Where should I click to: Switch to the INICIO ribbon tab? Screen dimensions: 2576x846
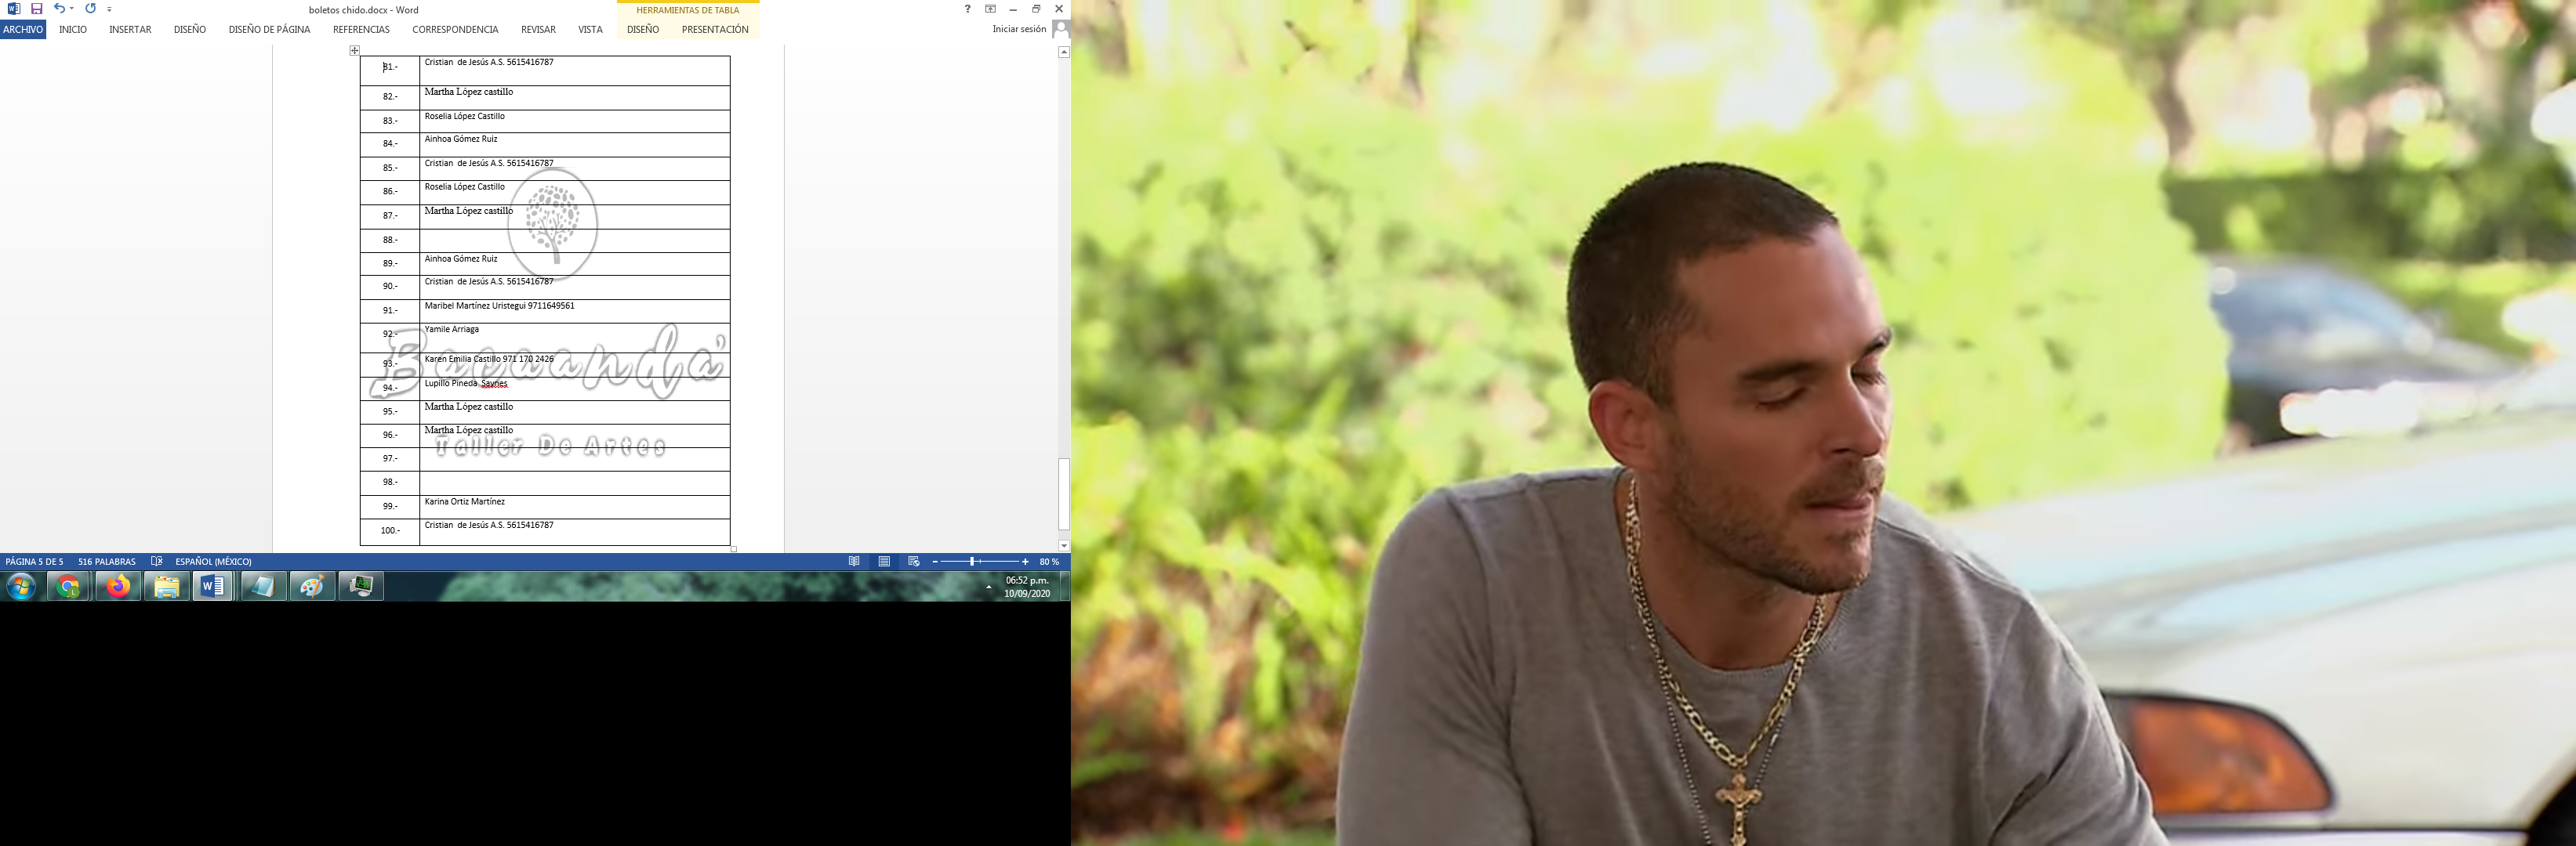click(x=73, y=30)
